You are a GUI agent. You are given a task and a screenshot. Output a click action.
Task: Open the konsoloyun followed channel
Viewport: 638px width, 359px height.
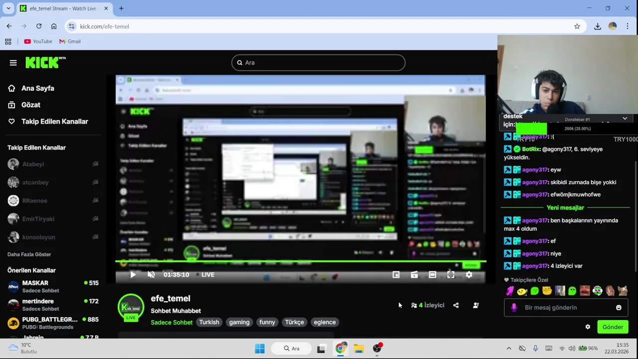(39, 237)
